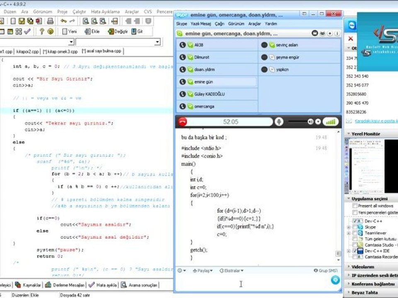Click the third search magnifier icon

(x=102, y=21)
